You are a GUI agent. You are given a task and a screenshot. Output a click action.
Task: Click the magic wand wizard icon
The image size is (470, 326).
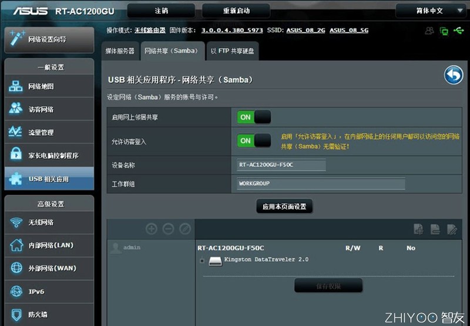point(16,38)
